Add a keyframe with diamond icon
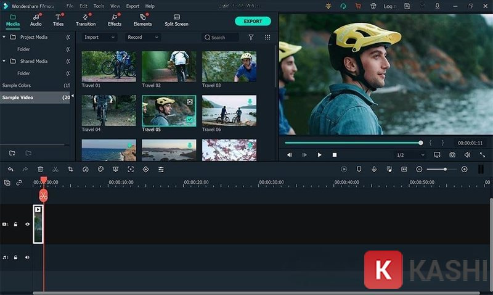The image size is (493, 295). pos(146,169)
